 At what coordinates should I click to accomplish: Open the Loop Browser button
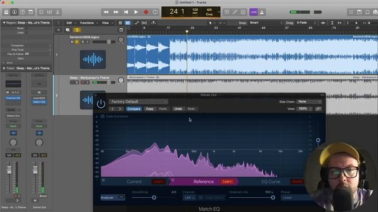367,12
